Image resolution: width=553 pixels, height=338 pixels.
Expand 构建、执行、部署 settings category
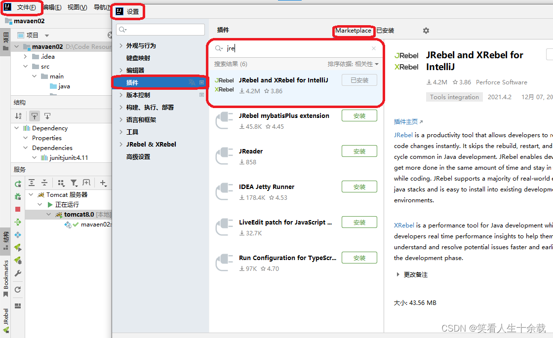[121, 107]
